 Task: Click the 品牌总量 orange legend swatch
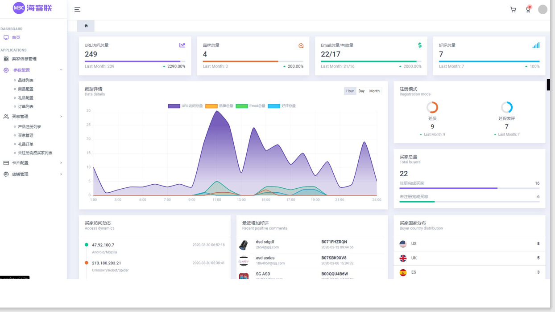tap(211, 106)
